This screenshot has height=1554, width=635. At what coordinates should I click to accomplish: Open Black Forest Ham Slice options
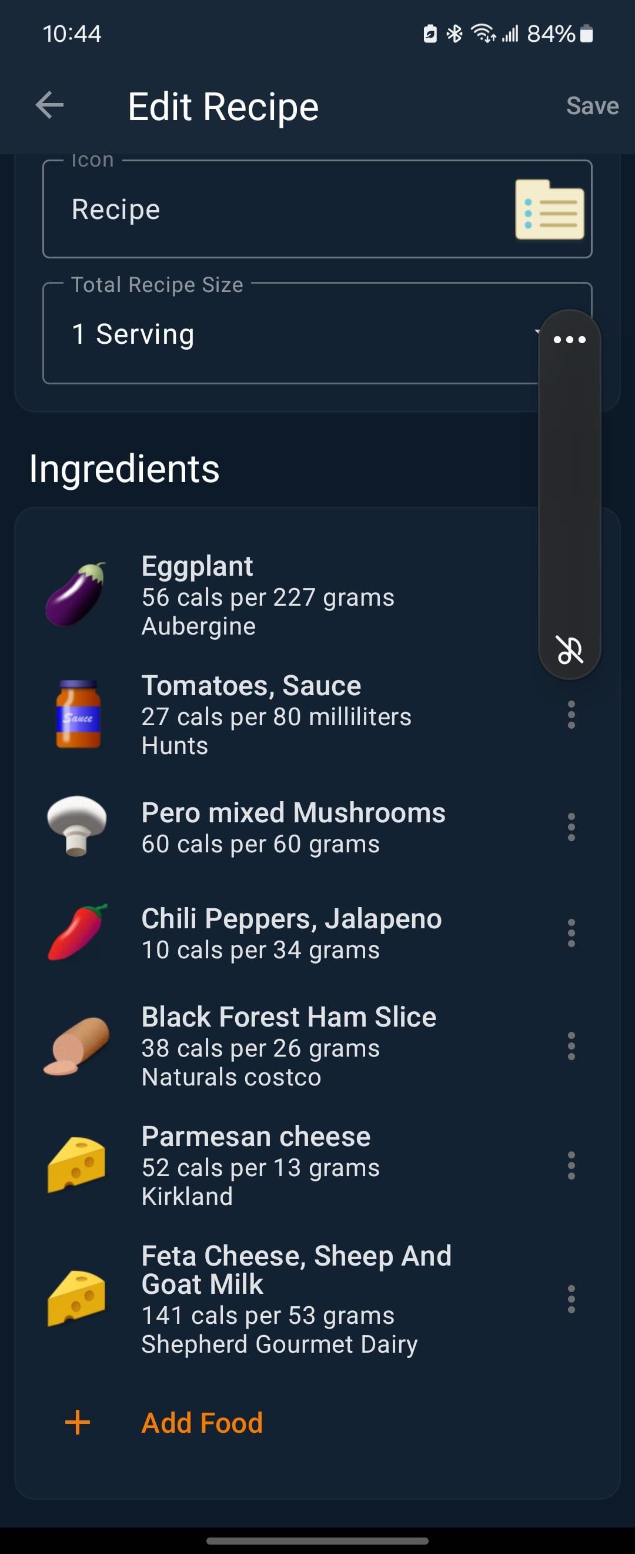571,1045
